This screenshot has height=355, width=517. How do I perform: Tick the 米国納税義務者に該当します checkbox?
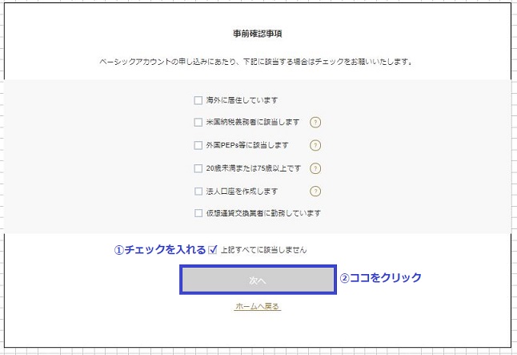tap(198, 123)
